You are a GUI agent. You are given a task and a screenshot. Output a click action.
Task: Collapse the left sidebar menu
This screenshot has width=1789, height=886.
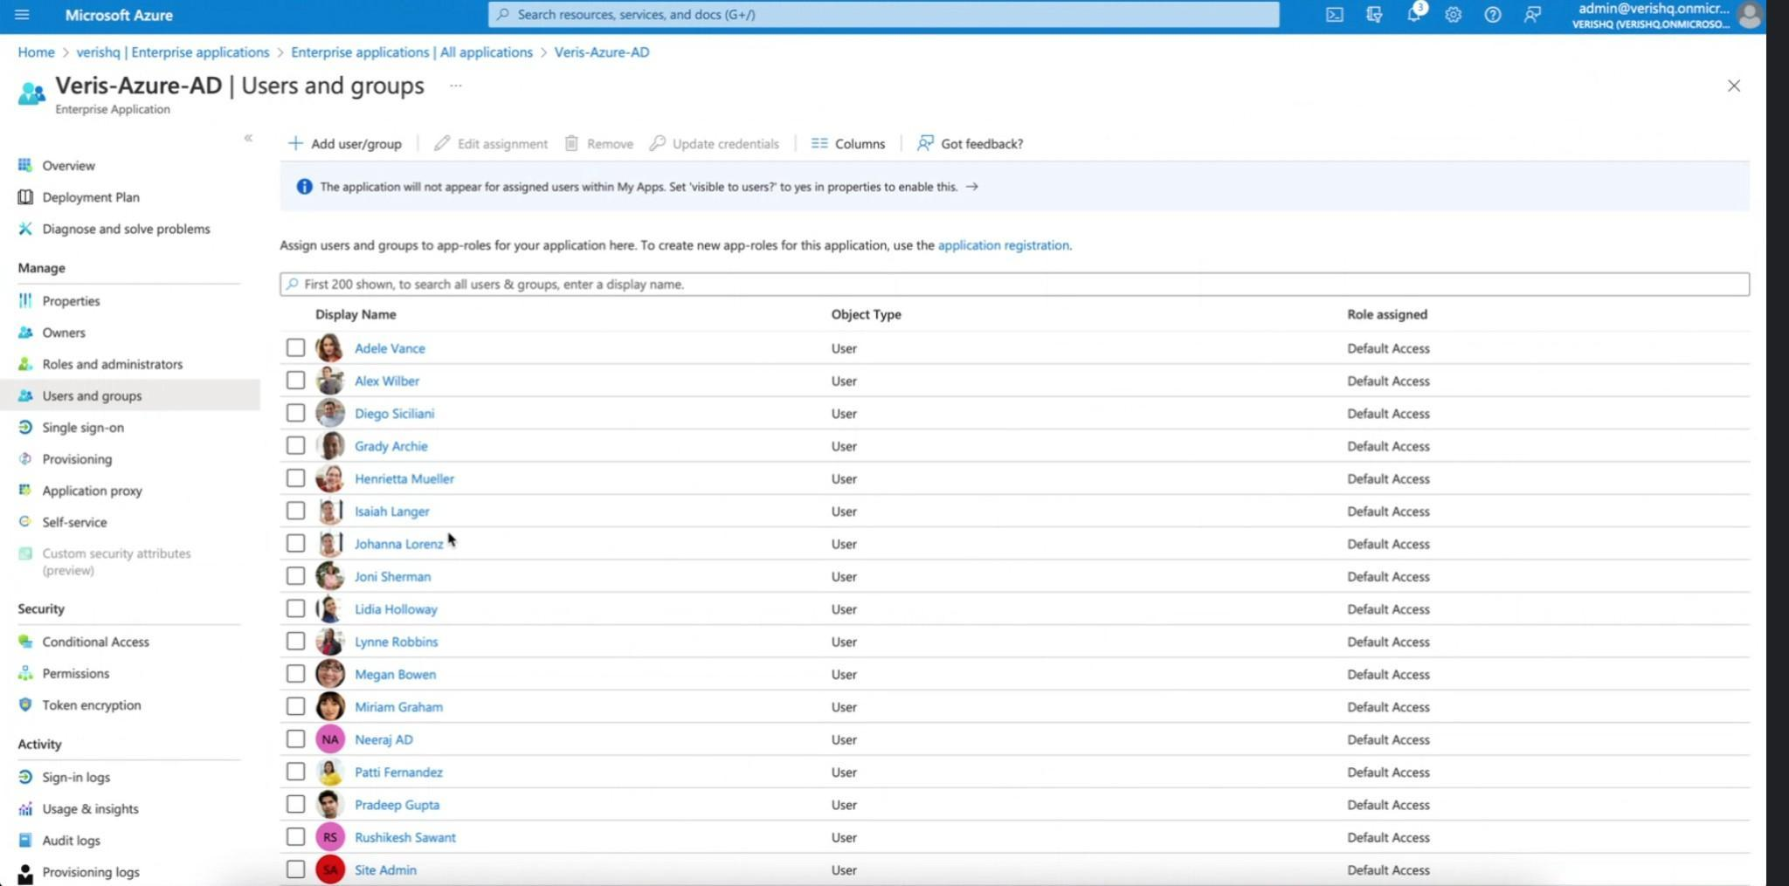[248, 138]
